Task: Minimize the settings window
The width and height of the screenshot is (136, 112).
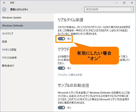Action: click(x=116, y=3)
